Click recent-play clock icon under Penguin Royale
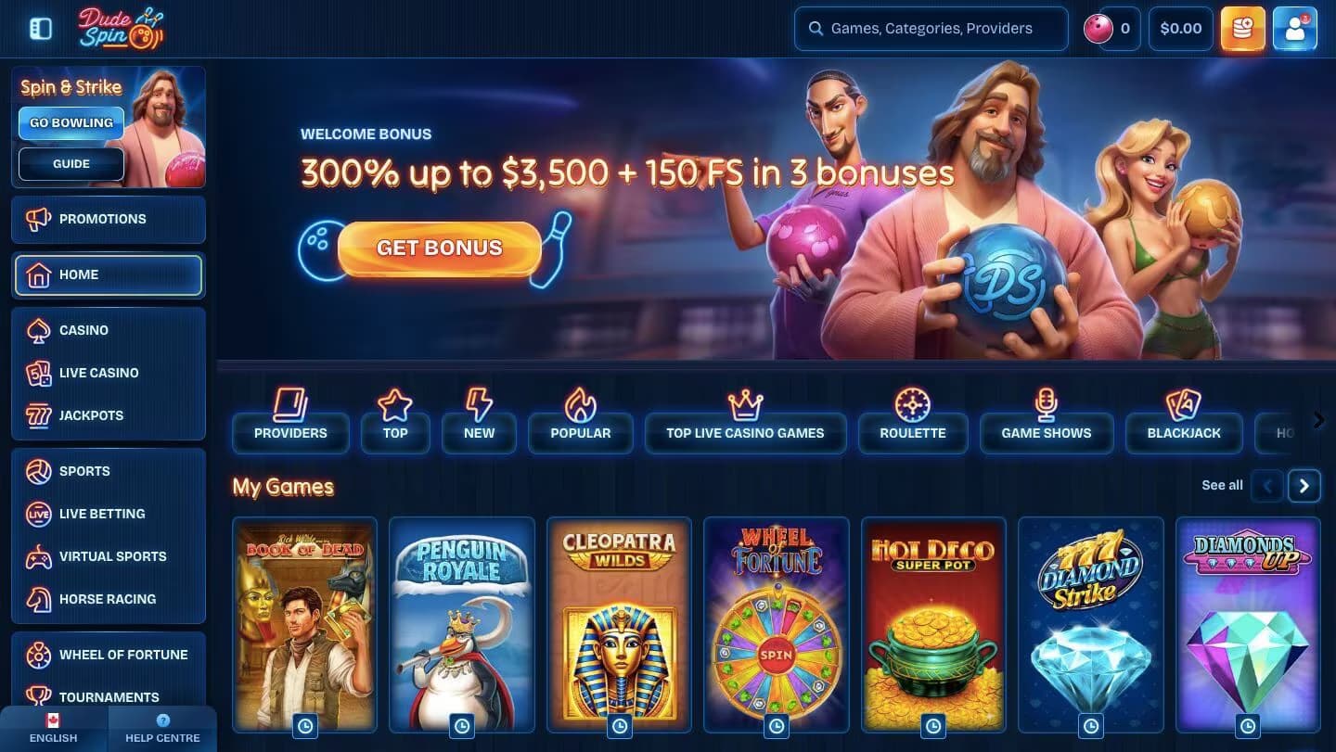This screenshot has height=752, width=1336. (x=462, y=725)
